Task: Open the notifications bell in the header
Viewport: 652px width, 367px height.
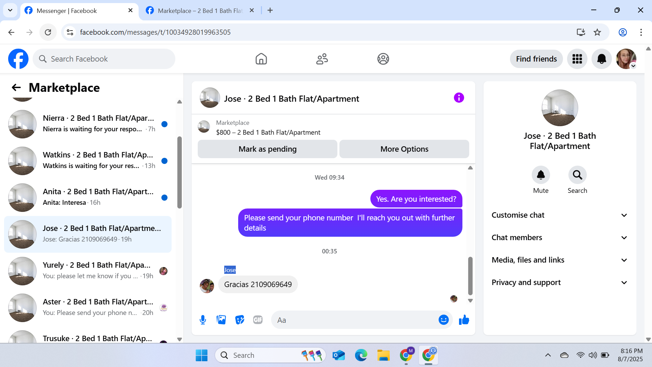Action: click(x=601, y=59)
